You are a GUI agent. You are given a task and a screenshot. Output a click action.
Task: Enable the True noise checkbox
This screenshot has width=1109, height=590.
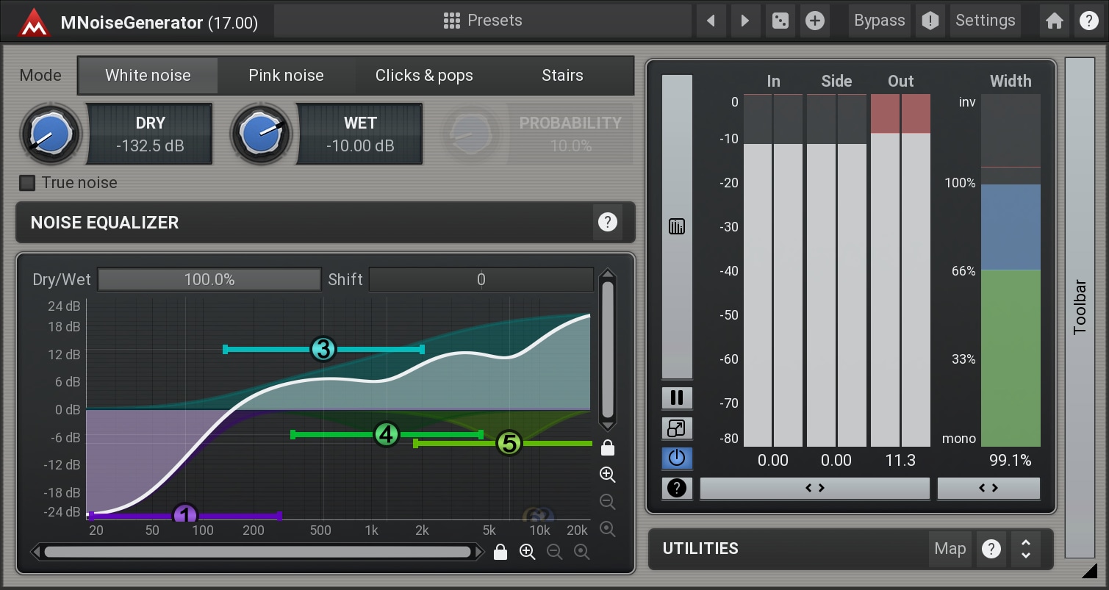coord(27,183)
